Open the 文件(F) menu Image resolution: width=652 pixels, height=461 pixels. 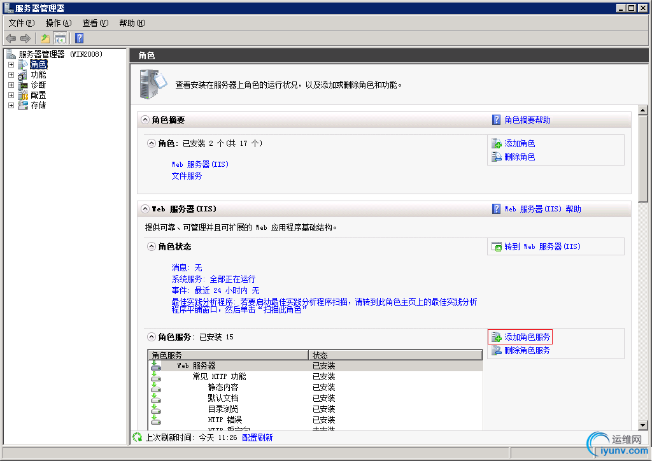[22, 24]
